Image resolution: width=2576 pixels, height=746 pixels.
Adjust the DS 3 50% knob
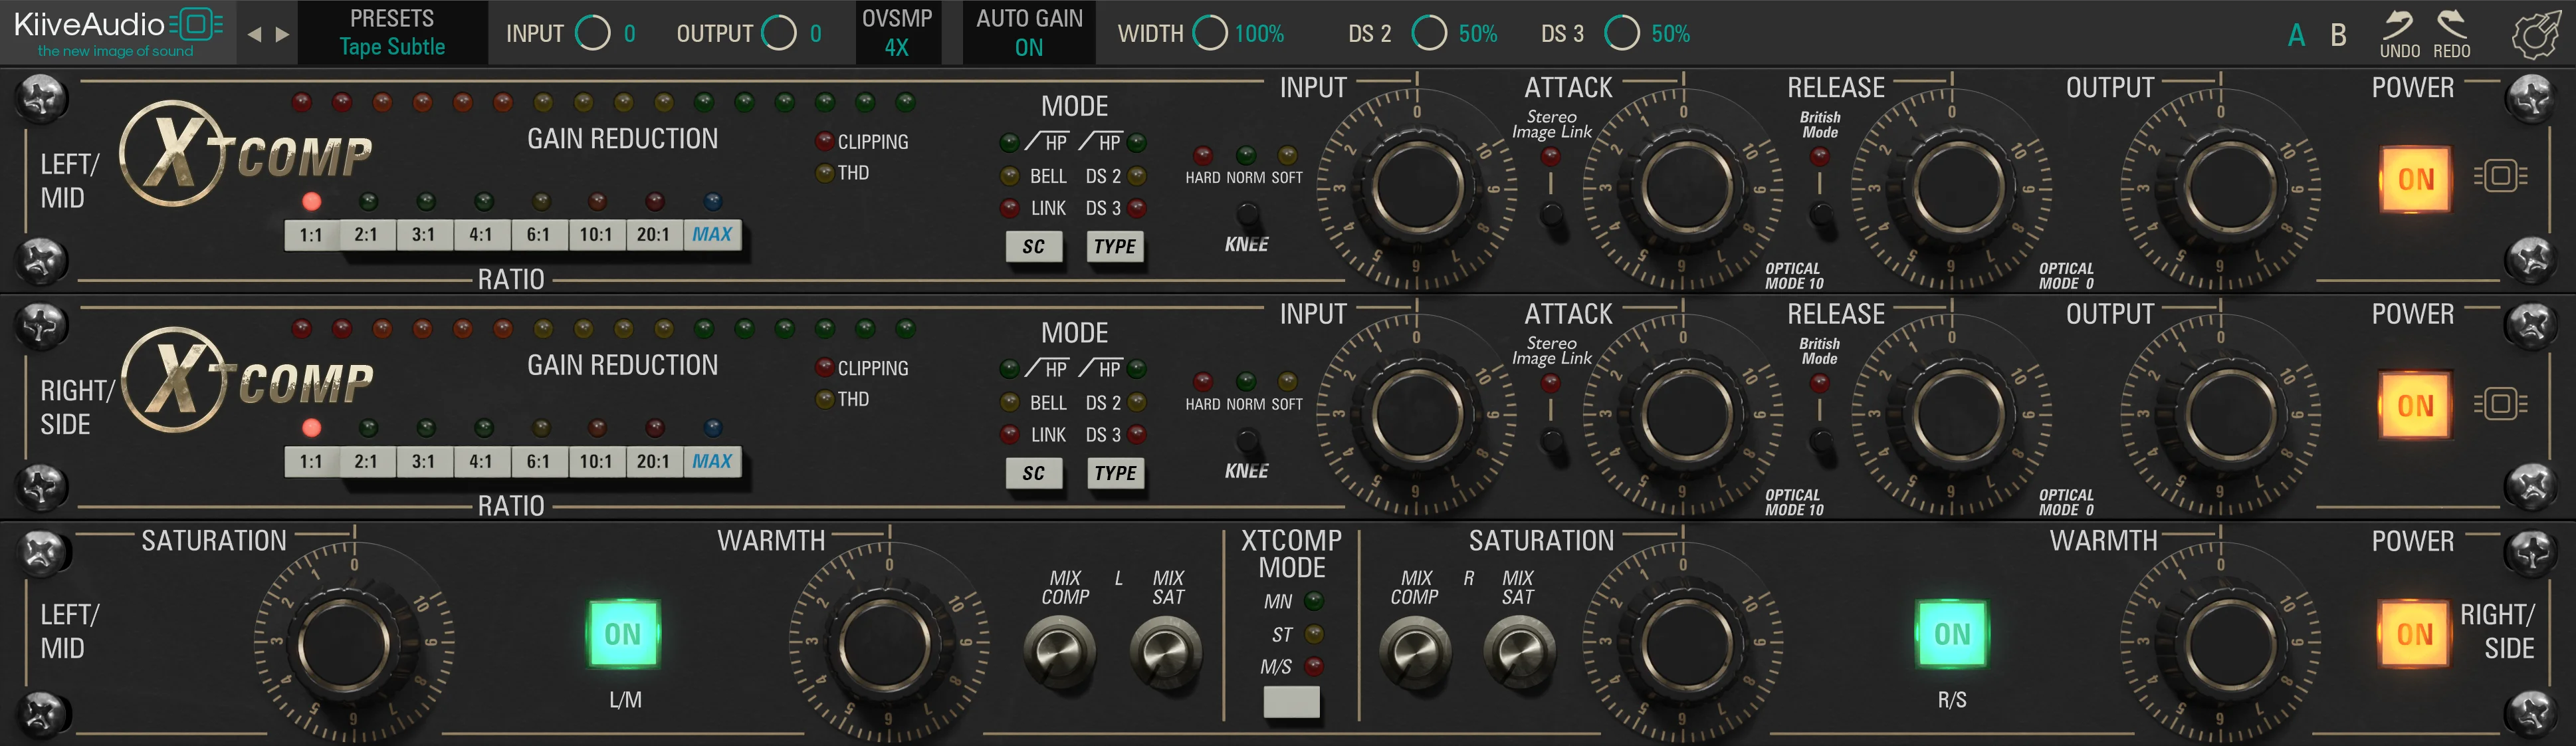coord(1622,33)
